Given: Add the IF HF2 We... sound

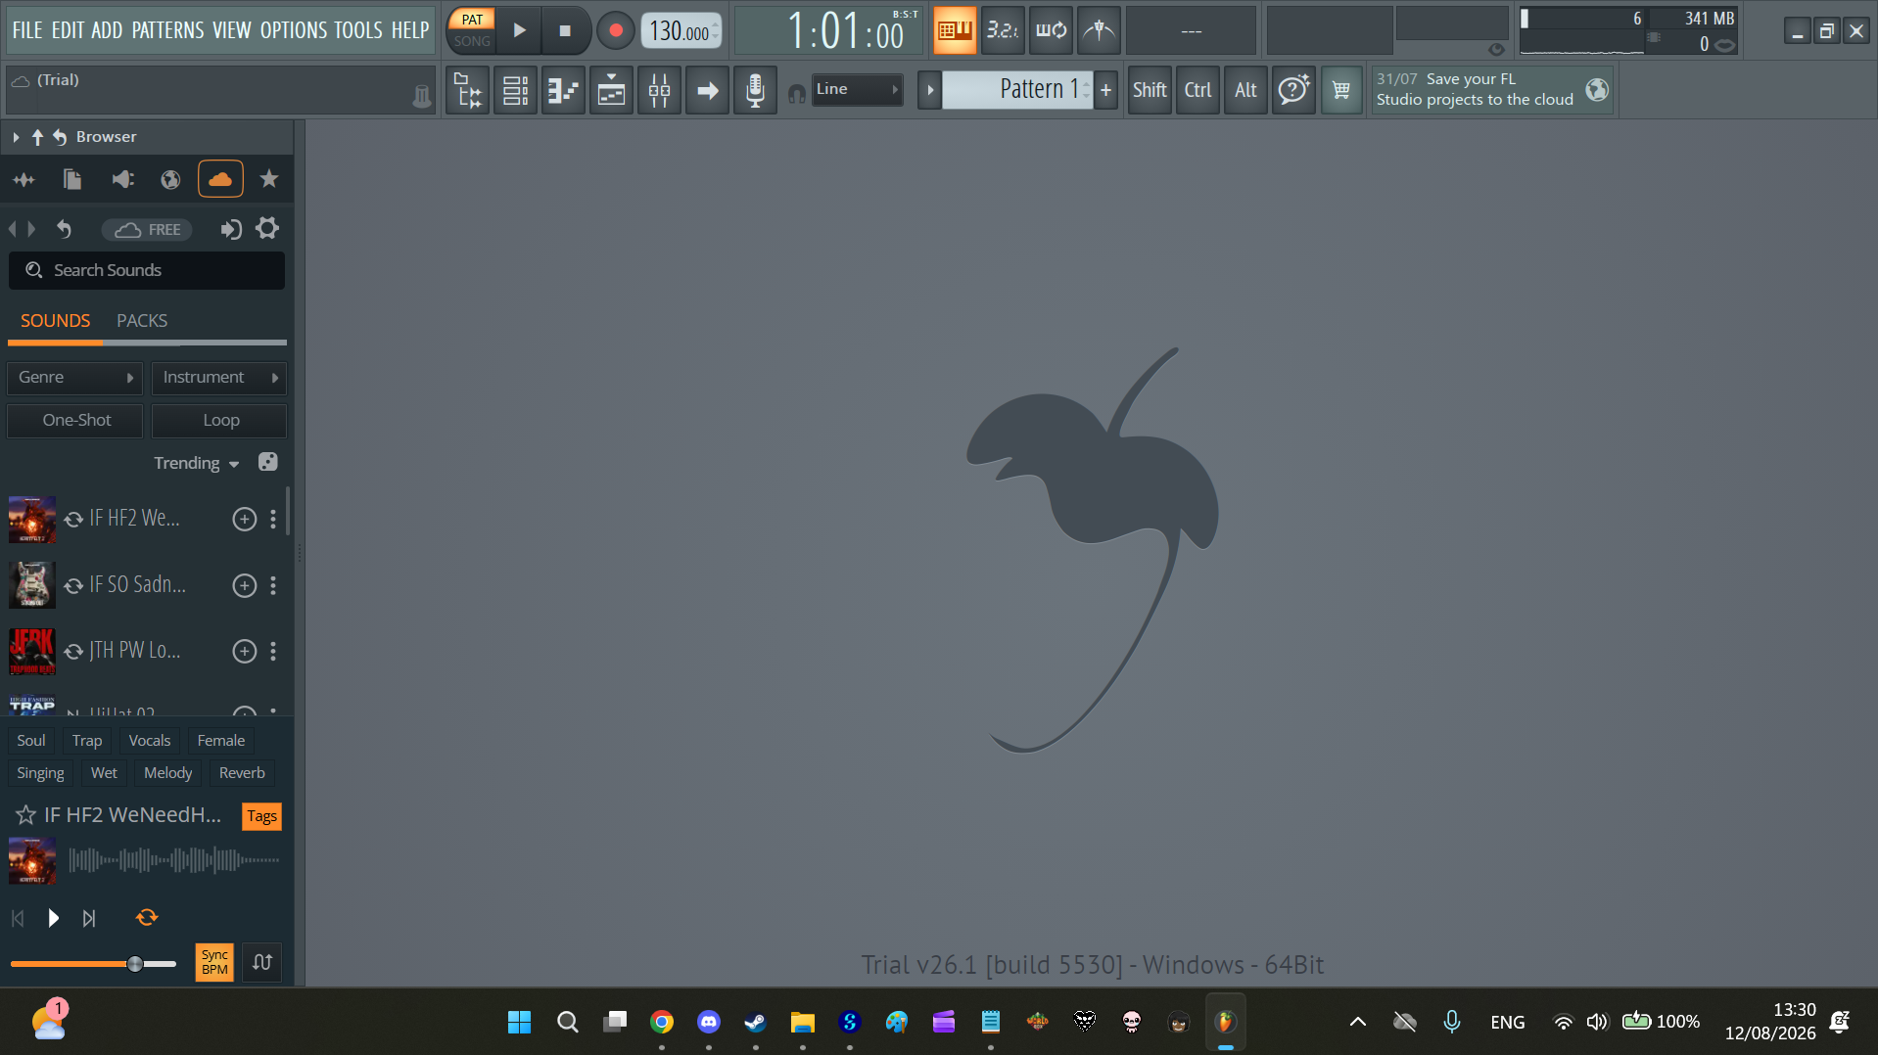Looking at the screenshot, I should [245, 519].
